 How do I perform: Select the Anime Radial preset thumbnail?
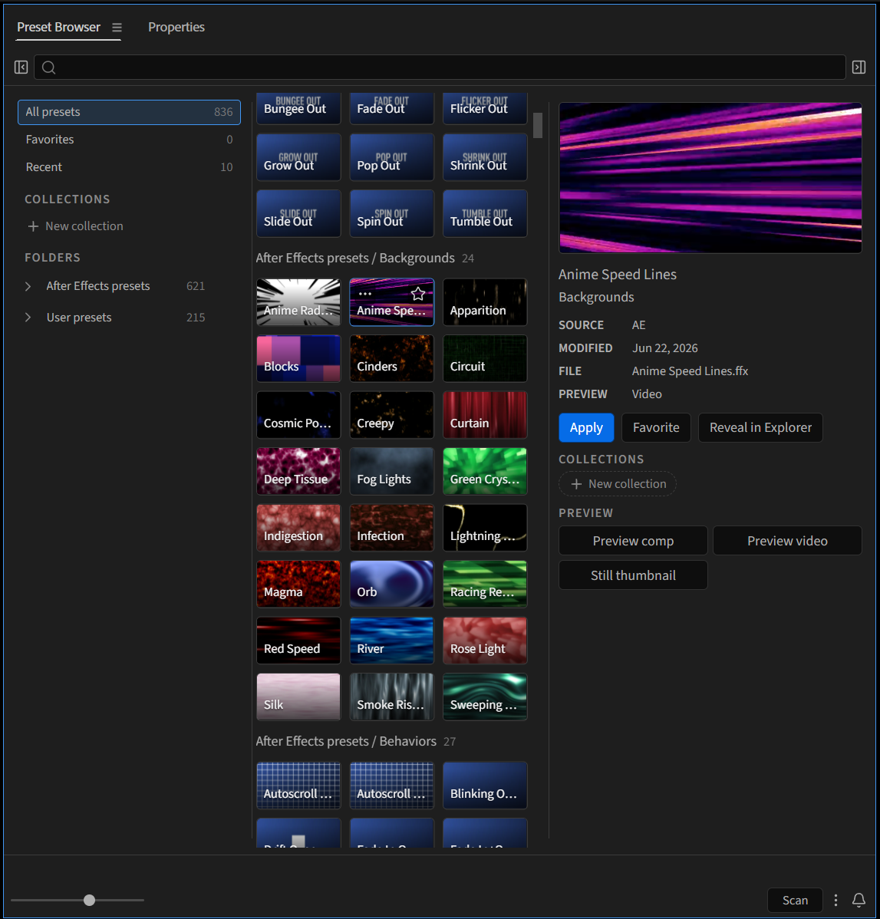[298, 302]
